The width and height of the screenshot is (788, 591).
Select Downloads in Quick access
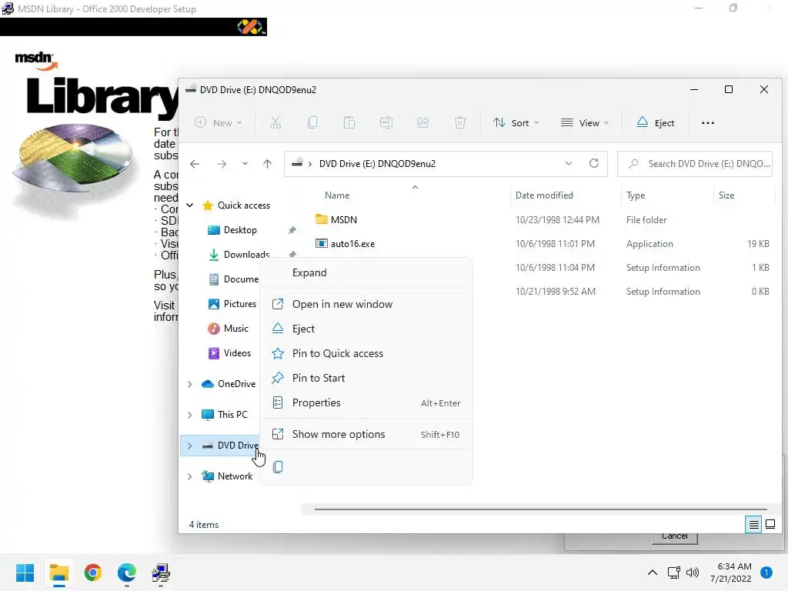(246, 254)
